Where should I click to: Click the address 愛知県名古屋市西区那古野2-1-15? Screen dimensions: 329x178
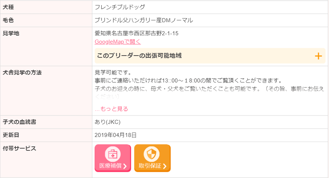136,33
